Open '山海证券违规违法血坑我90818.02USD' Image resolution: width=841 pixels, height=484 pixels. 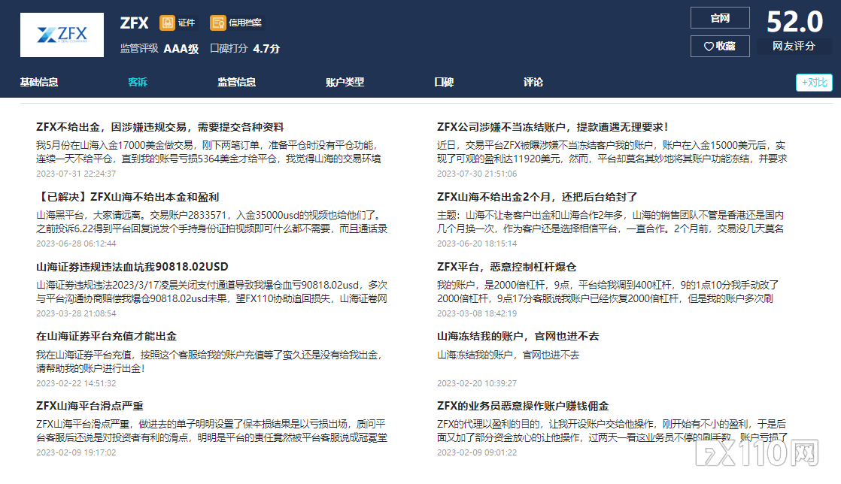pyautogui.click(x=132, y=266)
